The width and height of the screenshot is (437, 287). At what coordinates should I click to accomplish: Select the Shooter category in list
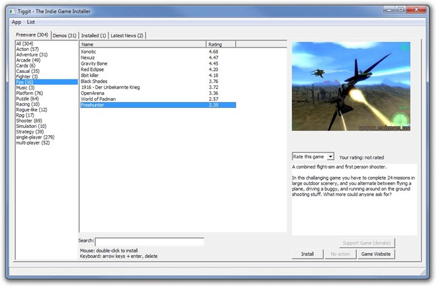[28, 120]
